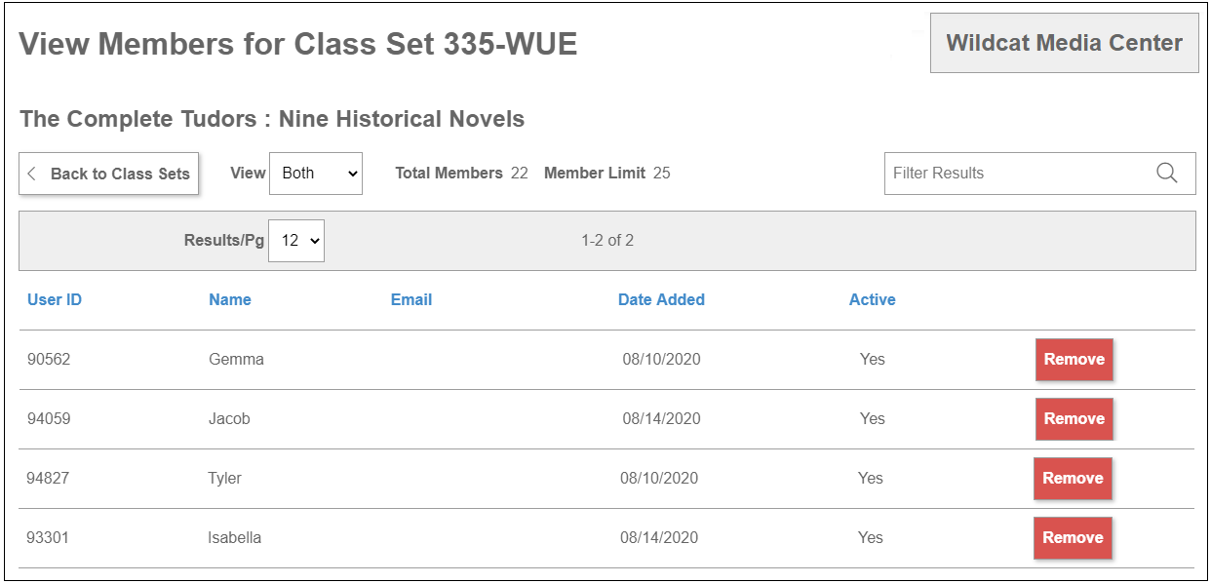This screenshot has width=1211, height=584.
Task: Sort by User ID column header
Action: [x=55, y=299]
